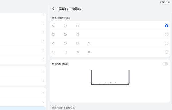Open the first settings list item chevron
This screenshot has height=110, width=172.
(44, 15)
